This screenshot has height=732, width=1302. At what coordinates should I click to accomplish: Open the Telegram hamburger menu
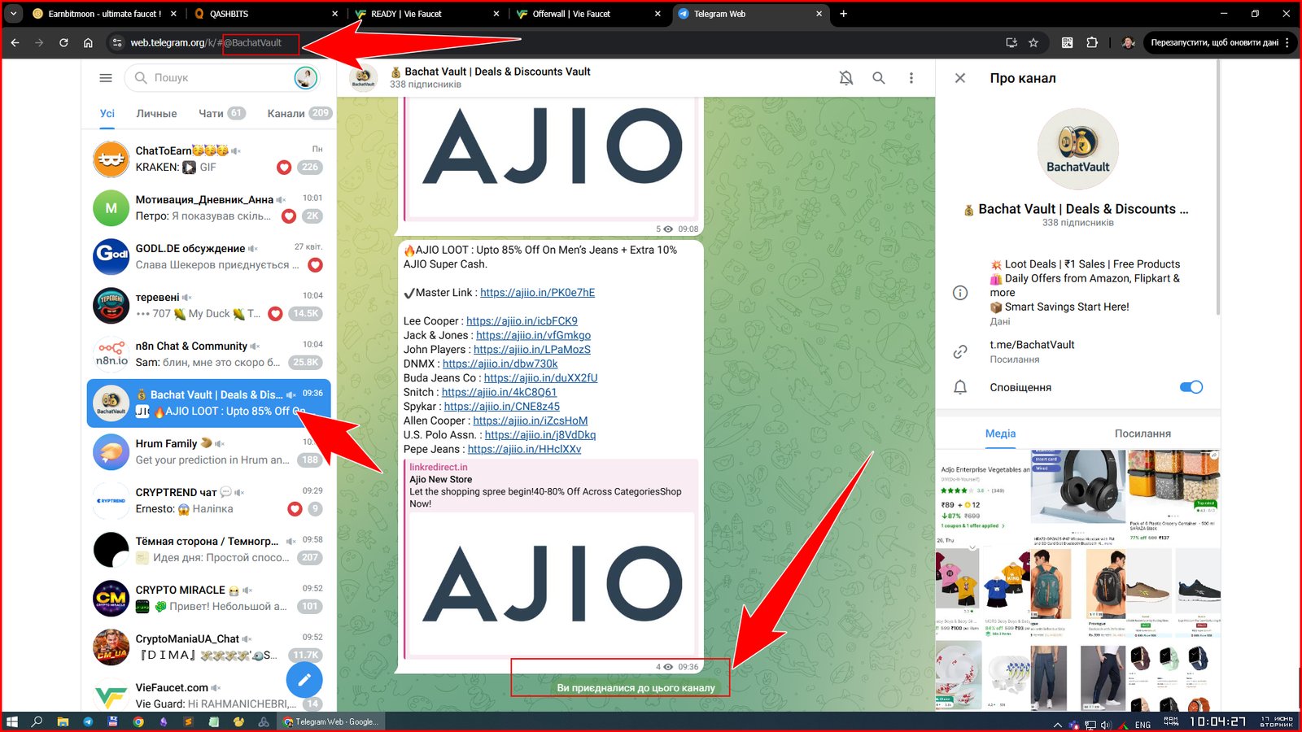tap(106, 78)
